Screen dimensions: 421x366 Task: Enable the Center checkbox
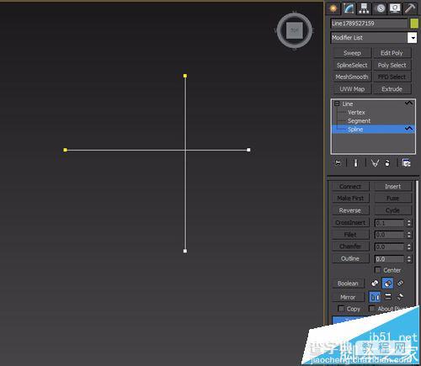click(378, 270)
